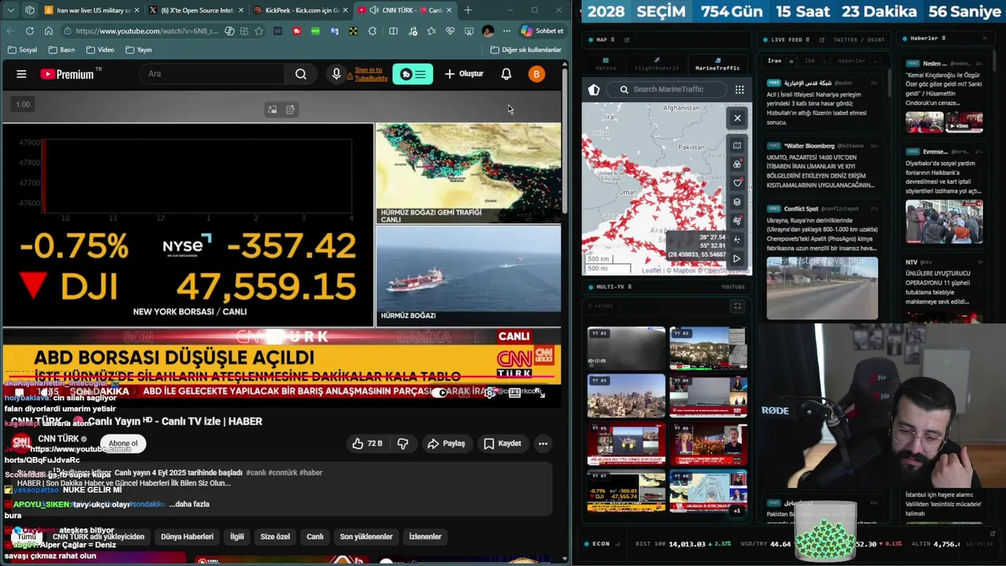Open a new browser tab
Image resolution: width=1006 pixels, height=566 pixels.
point(468,10)
